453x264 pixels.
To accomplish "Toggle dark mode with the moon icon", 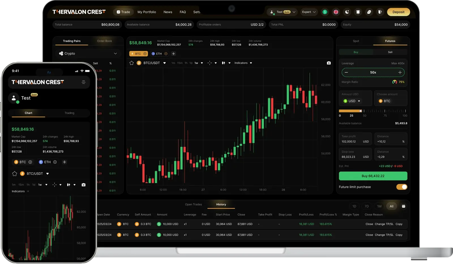I will 347,12.
